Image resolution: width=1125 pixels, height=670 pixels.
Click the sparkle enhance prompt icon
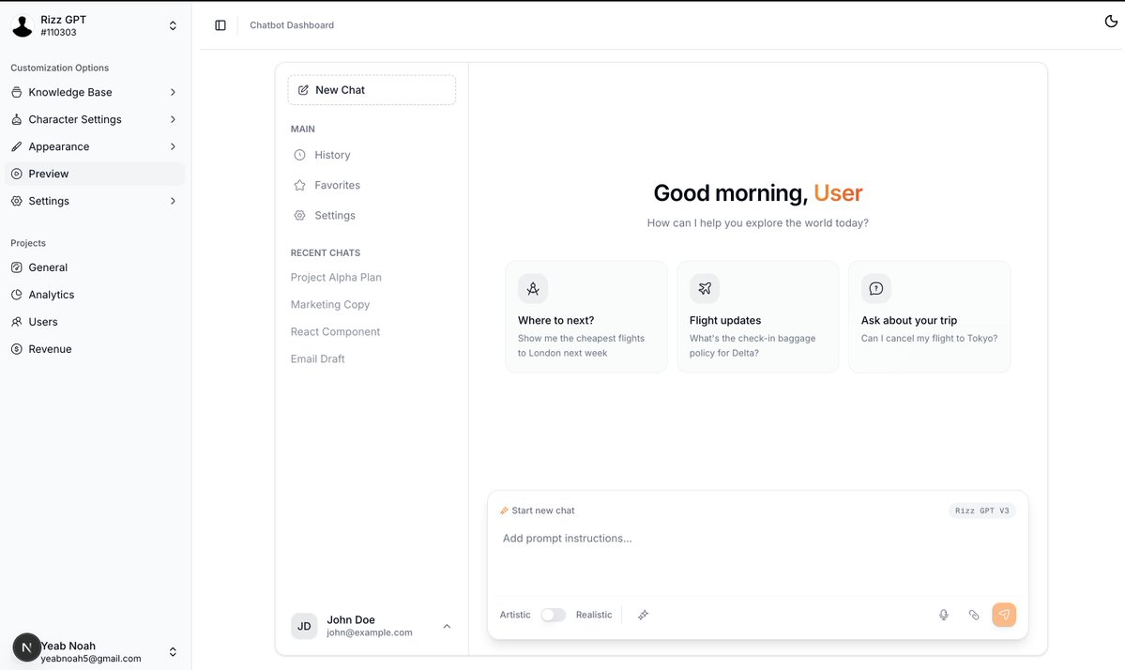[x=643, y=615]
